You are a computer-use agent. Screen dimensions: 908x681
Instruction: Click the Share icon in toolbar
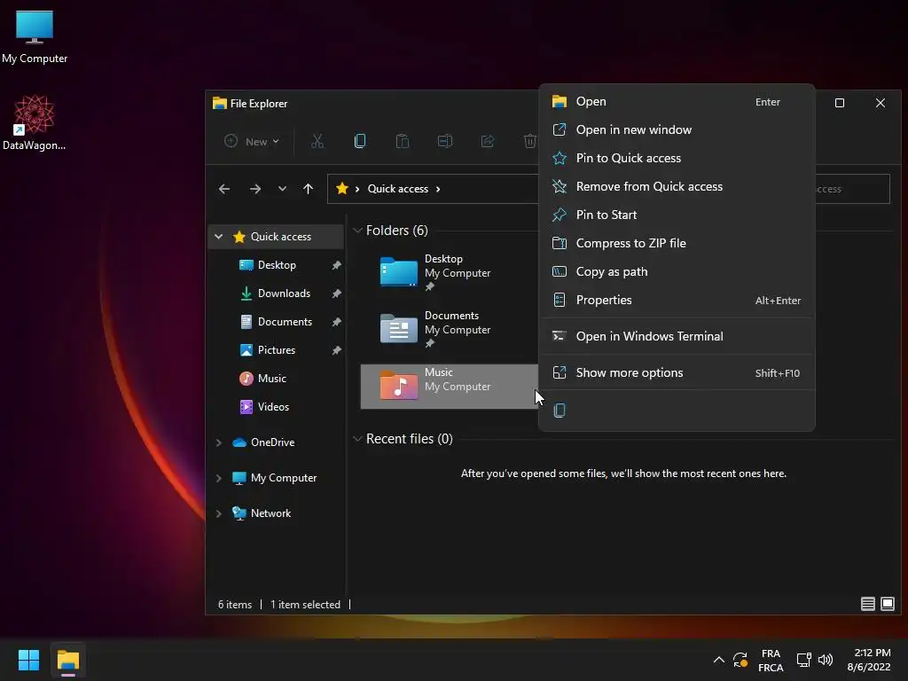[488, 141]
